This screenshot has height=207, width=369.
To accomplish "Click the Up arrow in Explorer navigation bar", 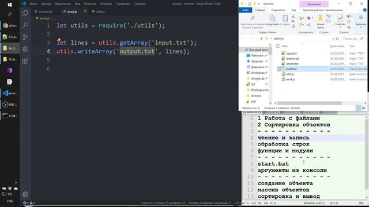I will point(261,39).
